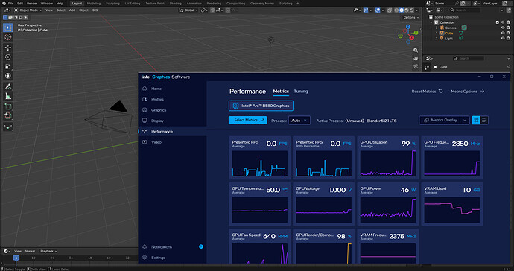
Task: Toggle Collection exclude checkbox in outliner
Action: tap(498, 22)
